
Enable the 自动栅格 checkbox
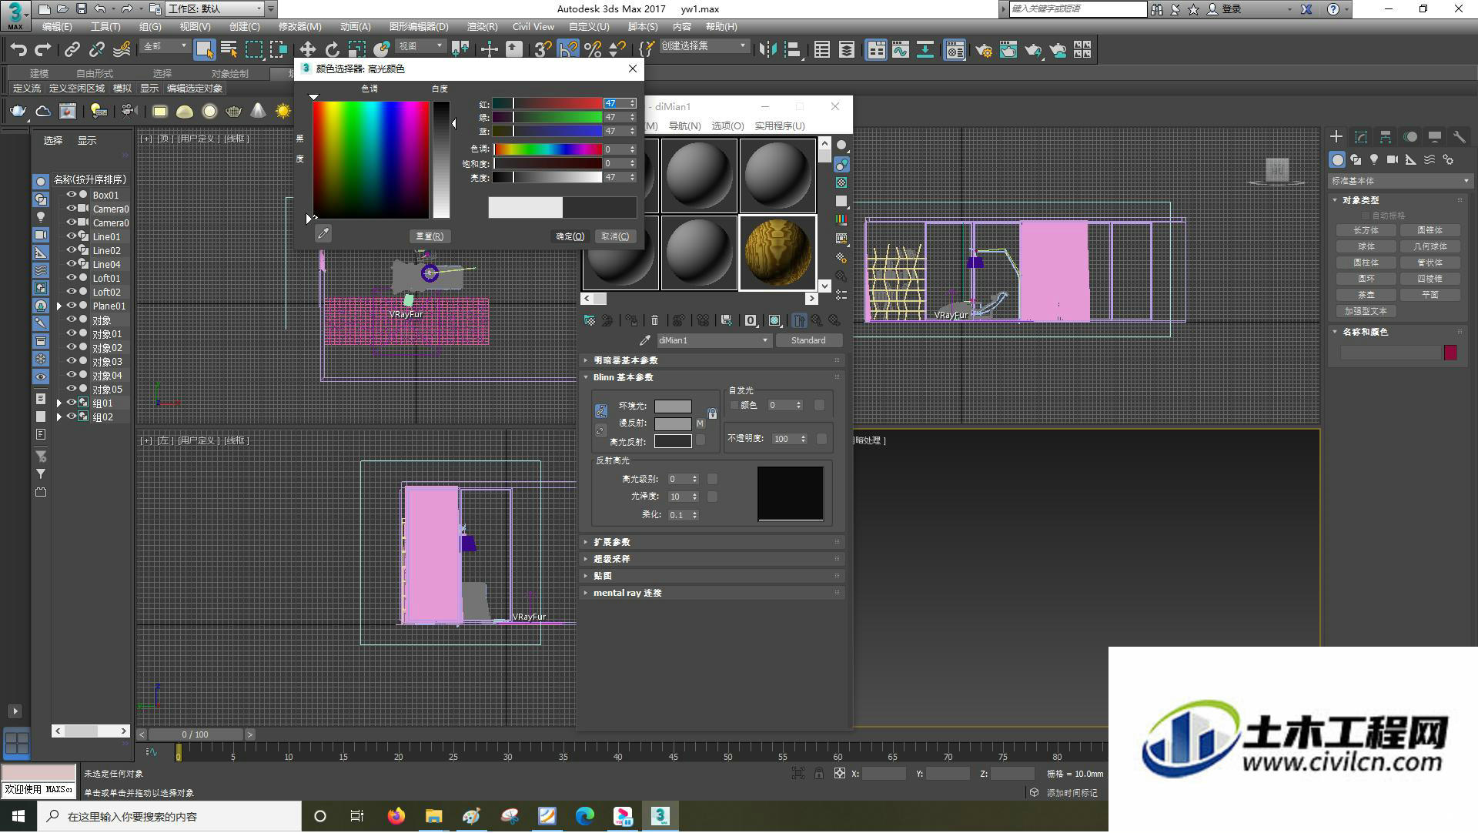pyautogui.click(x=1366, y=216)
